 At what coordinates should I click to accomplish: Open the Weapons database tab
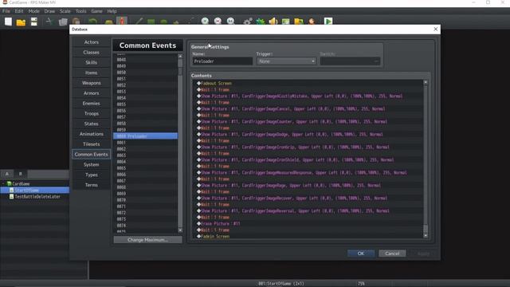92,83
